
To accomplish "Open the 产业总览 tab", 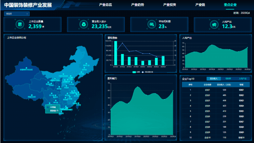I will (105, 5).
